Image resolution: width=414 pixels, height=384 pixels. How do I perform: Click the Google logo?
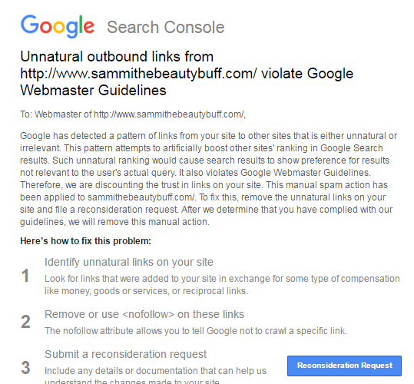pos(58,26)
